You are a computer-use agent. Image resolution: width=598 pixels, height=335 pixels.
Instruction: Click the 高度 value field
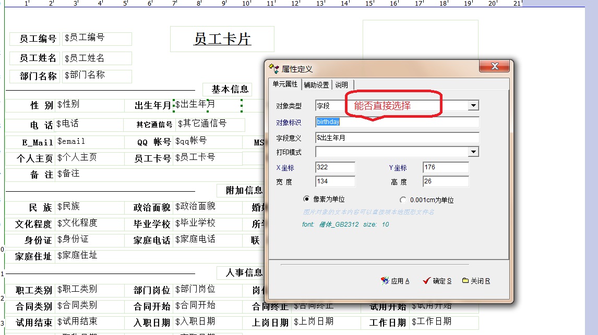[x=445, y=182]
